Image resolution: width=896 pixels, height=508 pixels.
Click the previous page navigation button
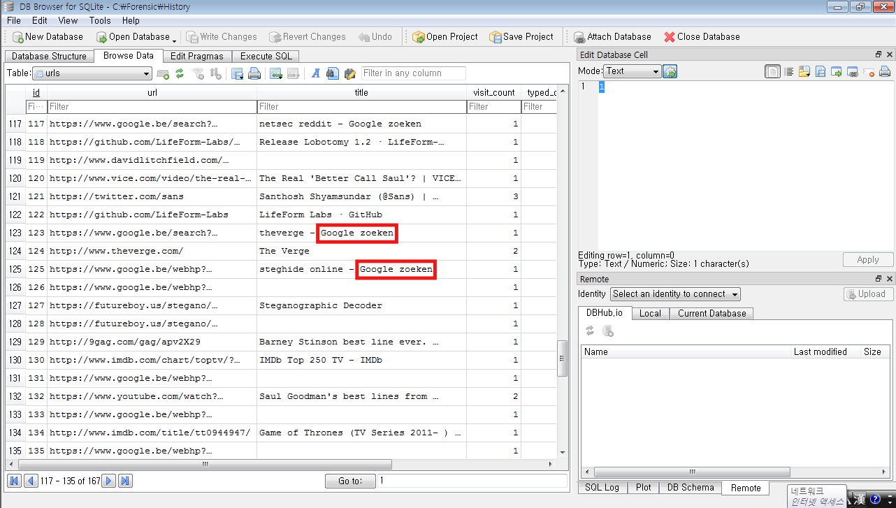pyautogui.click(x=31, y=481)
